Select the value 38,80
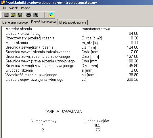Image resolution: width=153 pixels, height=138 pixels. pyautogui.click(x=133, y=75)
